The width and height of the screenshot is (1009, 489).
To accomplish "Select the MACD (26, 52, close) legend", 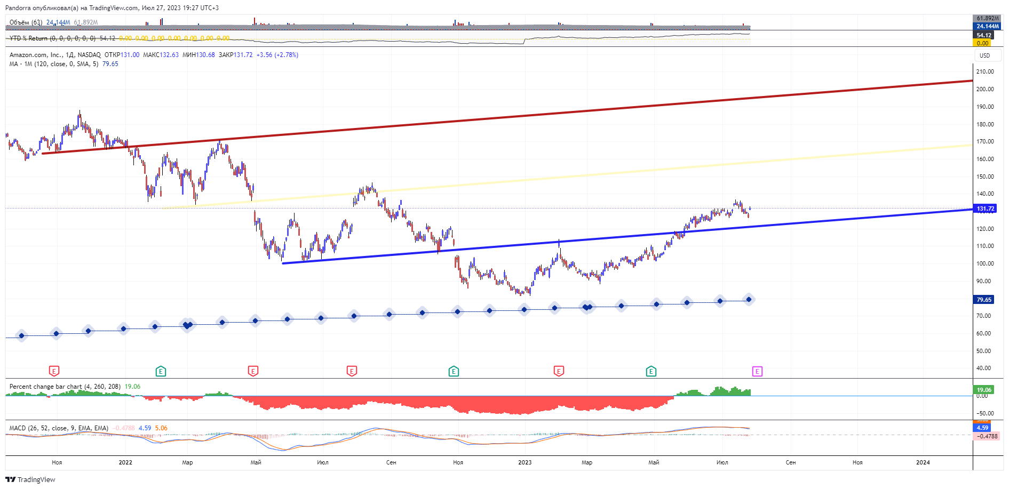I will (59, 428).
